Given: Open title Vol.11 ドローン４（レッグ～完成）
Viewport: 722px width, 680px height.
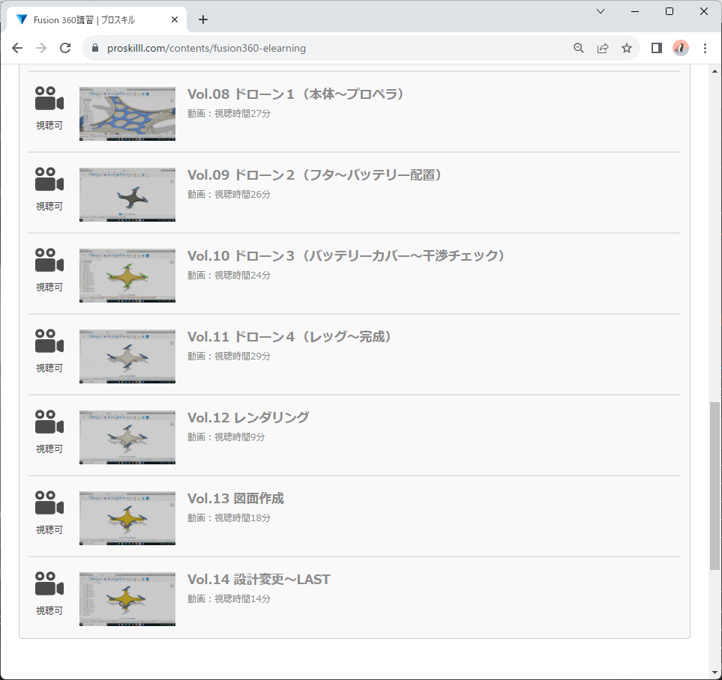Looking at the screenshot, I should pos(291,337).
